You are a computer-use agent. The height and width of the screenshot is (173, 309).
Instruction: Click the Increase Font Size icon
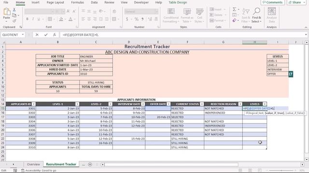(x=68, y=12)
